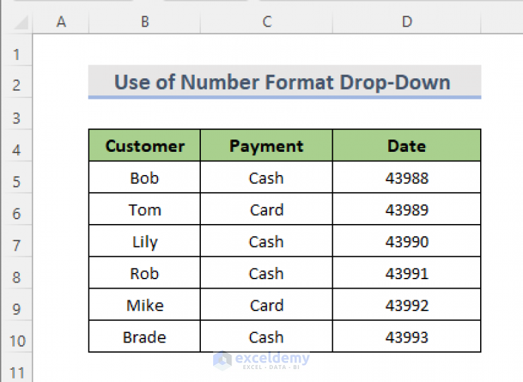
Task: Select row 10 header
Action: (16, 337)
